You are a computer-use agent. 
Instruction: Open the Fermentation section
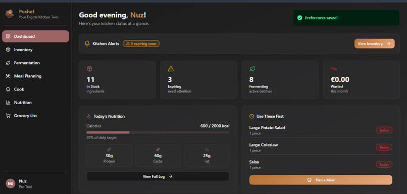point(35,63)
